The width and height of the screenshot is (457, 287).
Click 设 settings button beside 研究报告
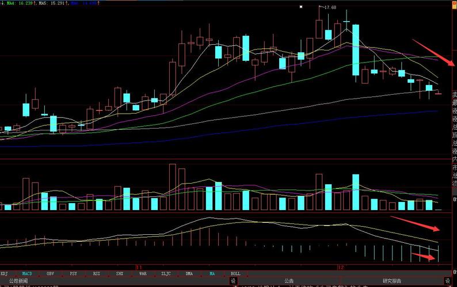(448, 281)
